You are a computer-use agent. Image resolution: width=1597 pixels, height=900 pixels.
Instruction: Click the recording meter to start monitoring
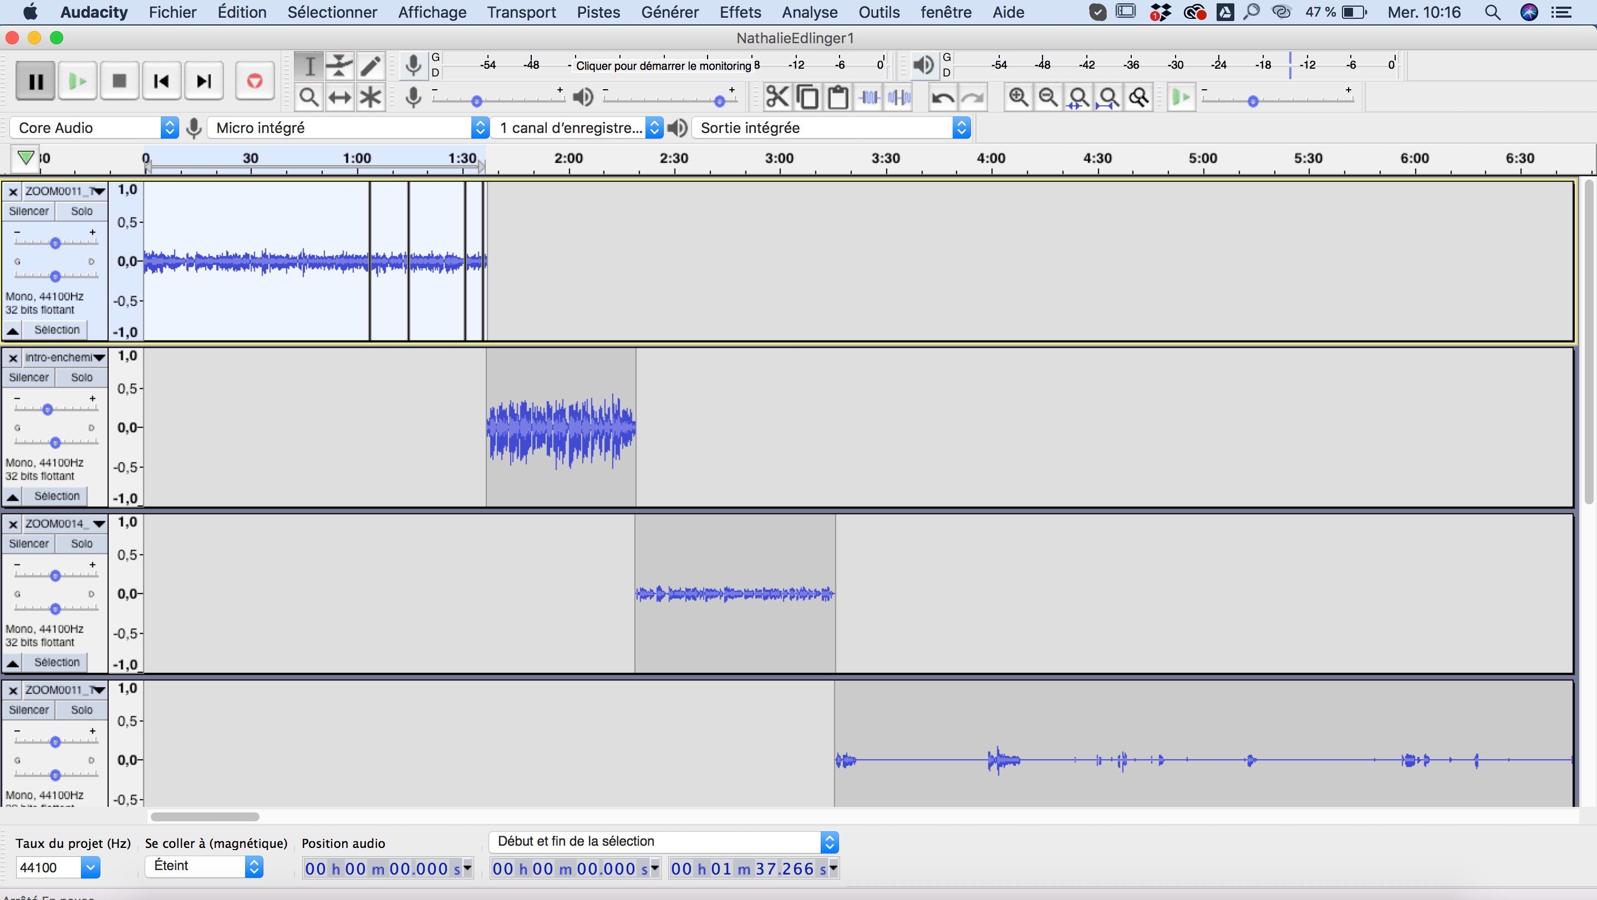pyautogui.click(x=662, y=65)
